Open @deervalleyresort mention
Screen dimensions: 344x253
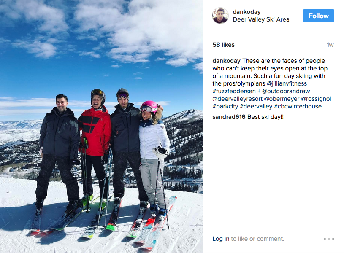pyautogui.click(x=237, y=99)
